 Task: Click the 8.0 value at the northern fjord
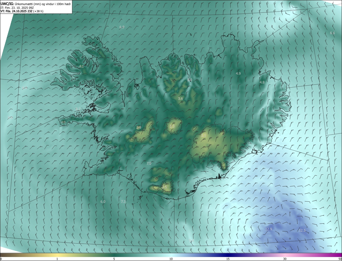click(190, 80)
